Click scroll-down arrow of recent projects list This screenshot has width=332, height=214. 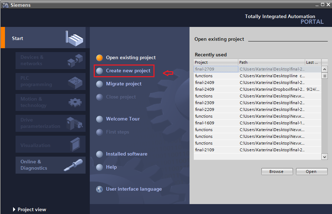(324, 157)
